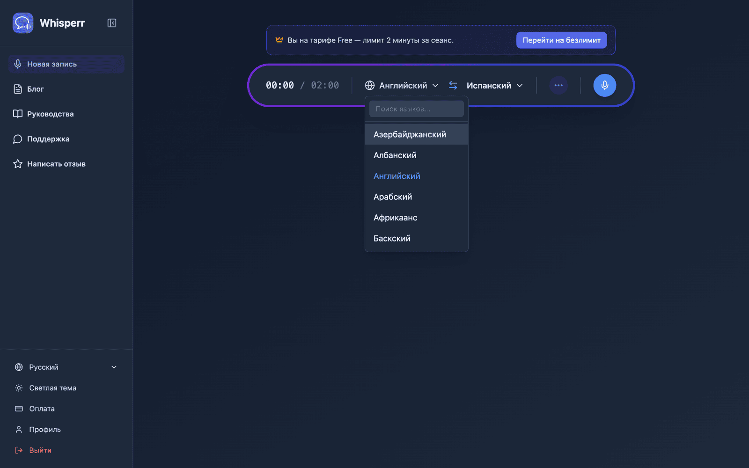The height and width of the screenshot is (468, 749).
Task: Start recording with the blue microphone button
Action: [x=605, y=85]
